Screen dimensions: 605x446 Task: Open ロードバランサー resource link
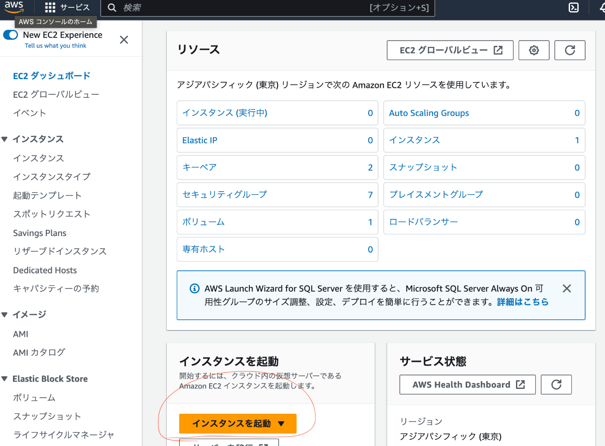pos(423,222)
